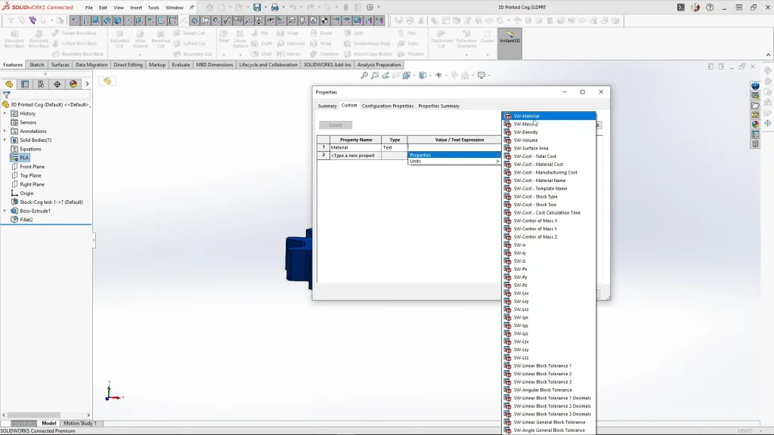Click the FeatureManager filter funnel icon
The width and height of the screenshot is (774, 435).
pos(6,95)
